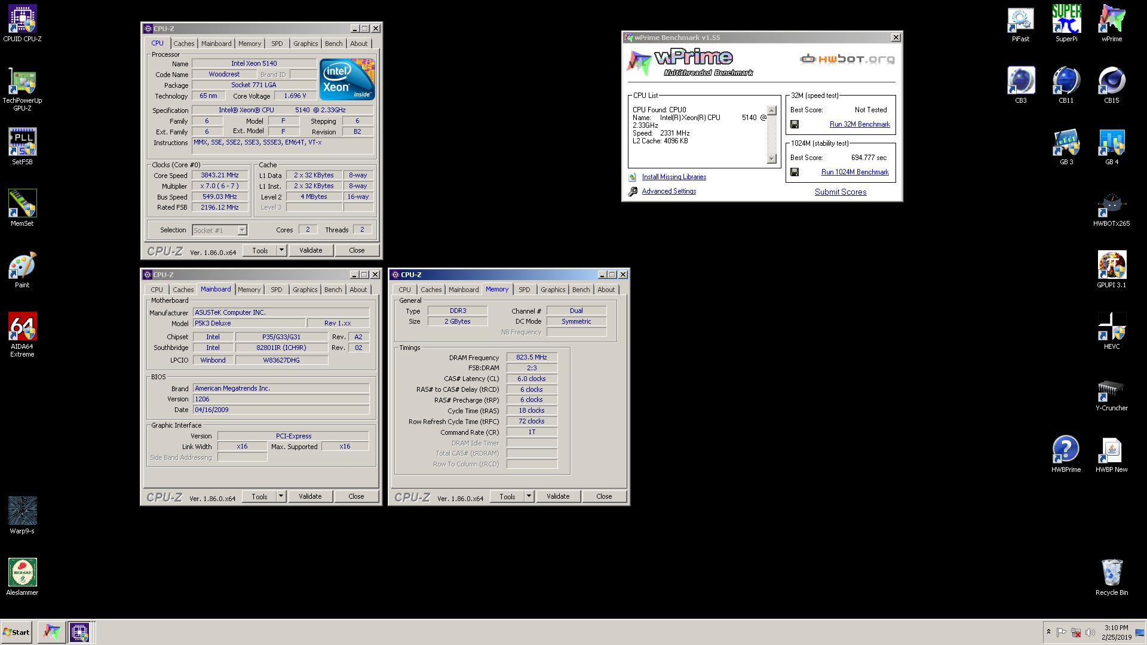The width and height of the screenshot is (1147, 645).
Task: Open the Warp9-s desktop icon
Action: [x=22, y=516]
